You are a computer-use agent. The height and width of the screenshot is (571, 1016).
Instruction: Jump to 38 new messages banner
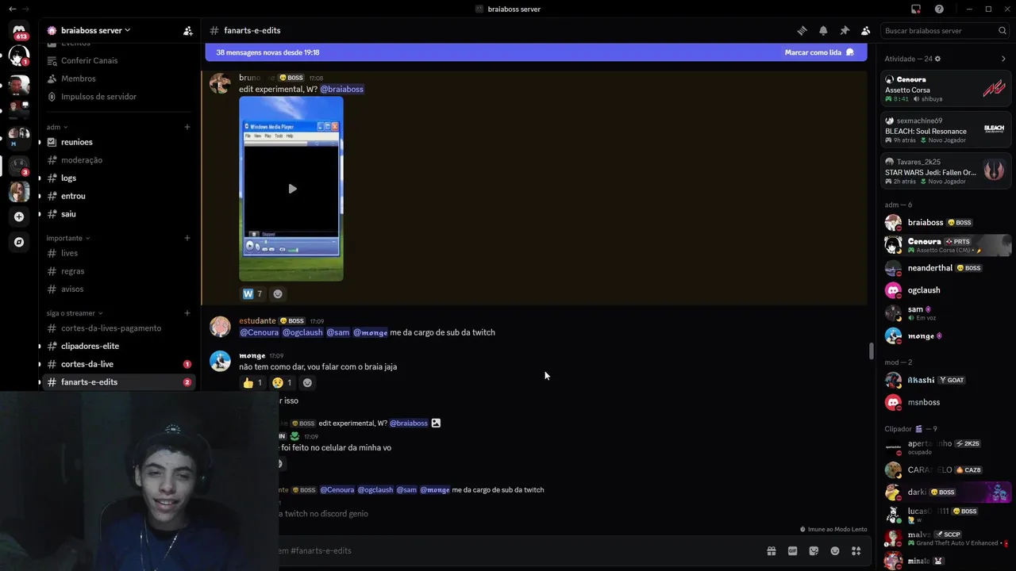pyautogui.click(x=536, y=52)
